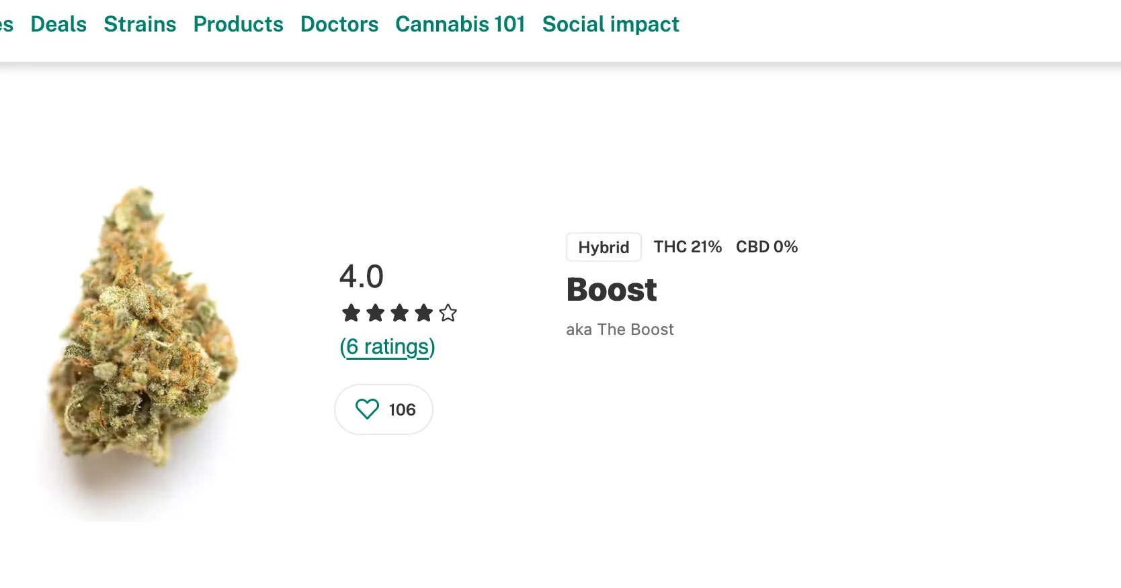Screen dimensions: 1121x588
Task: Click the aka The Boost subtitle
Action: pos(620,330)
